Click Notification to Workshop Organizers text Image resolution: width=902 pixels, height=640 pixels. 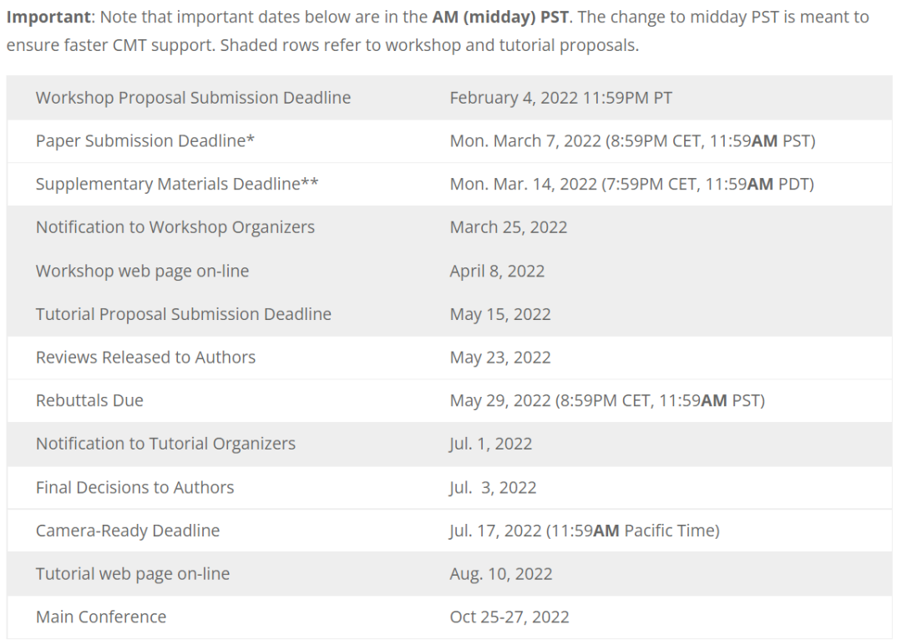[x=175, y=227]
